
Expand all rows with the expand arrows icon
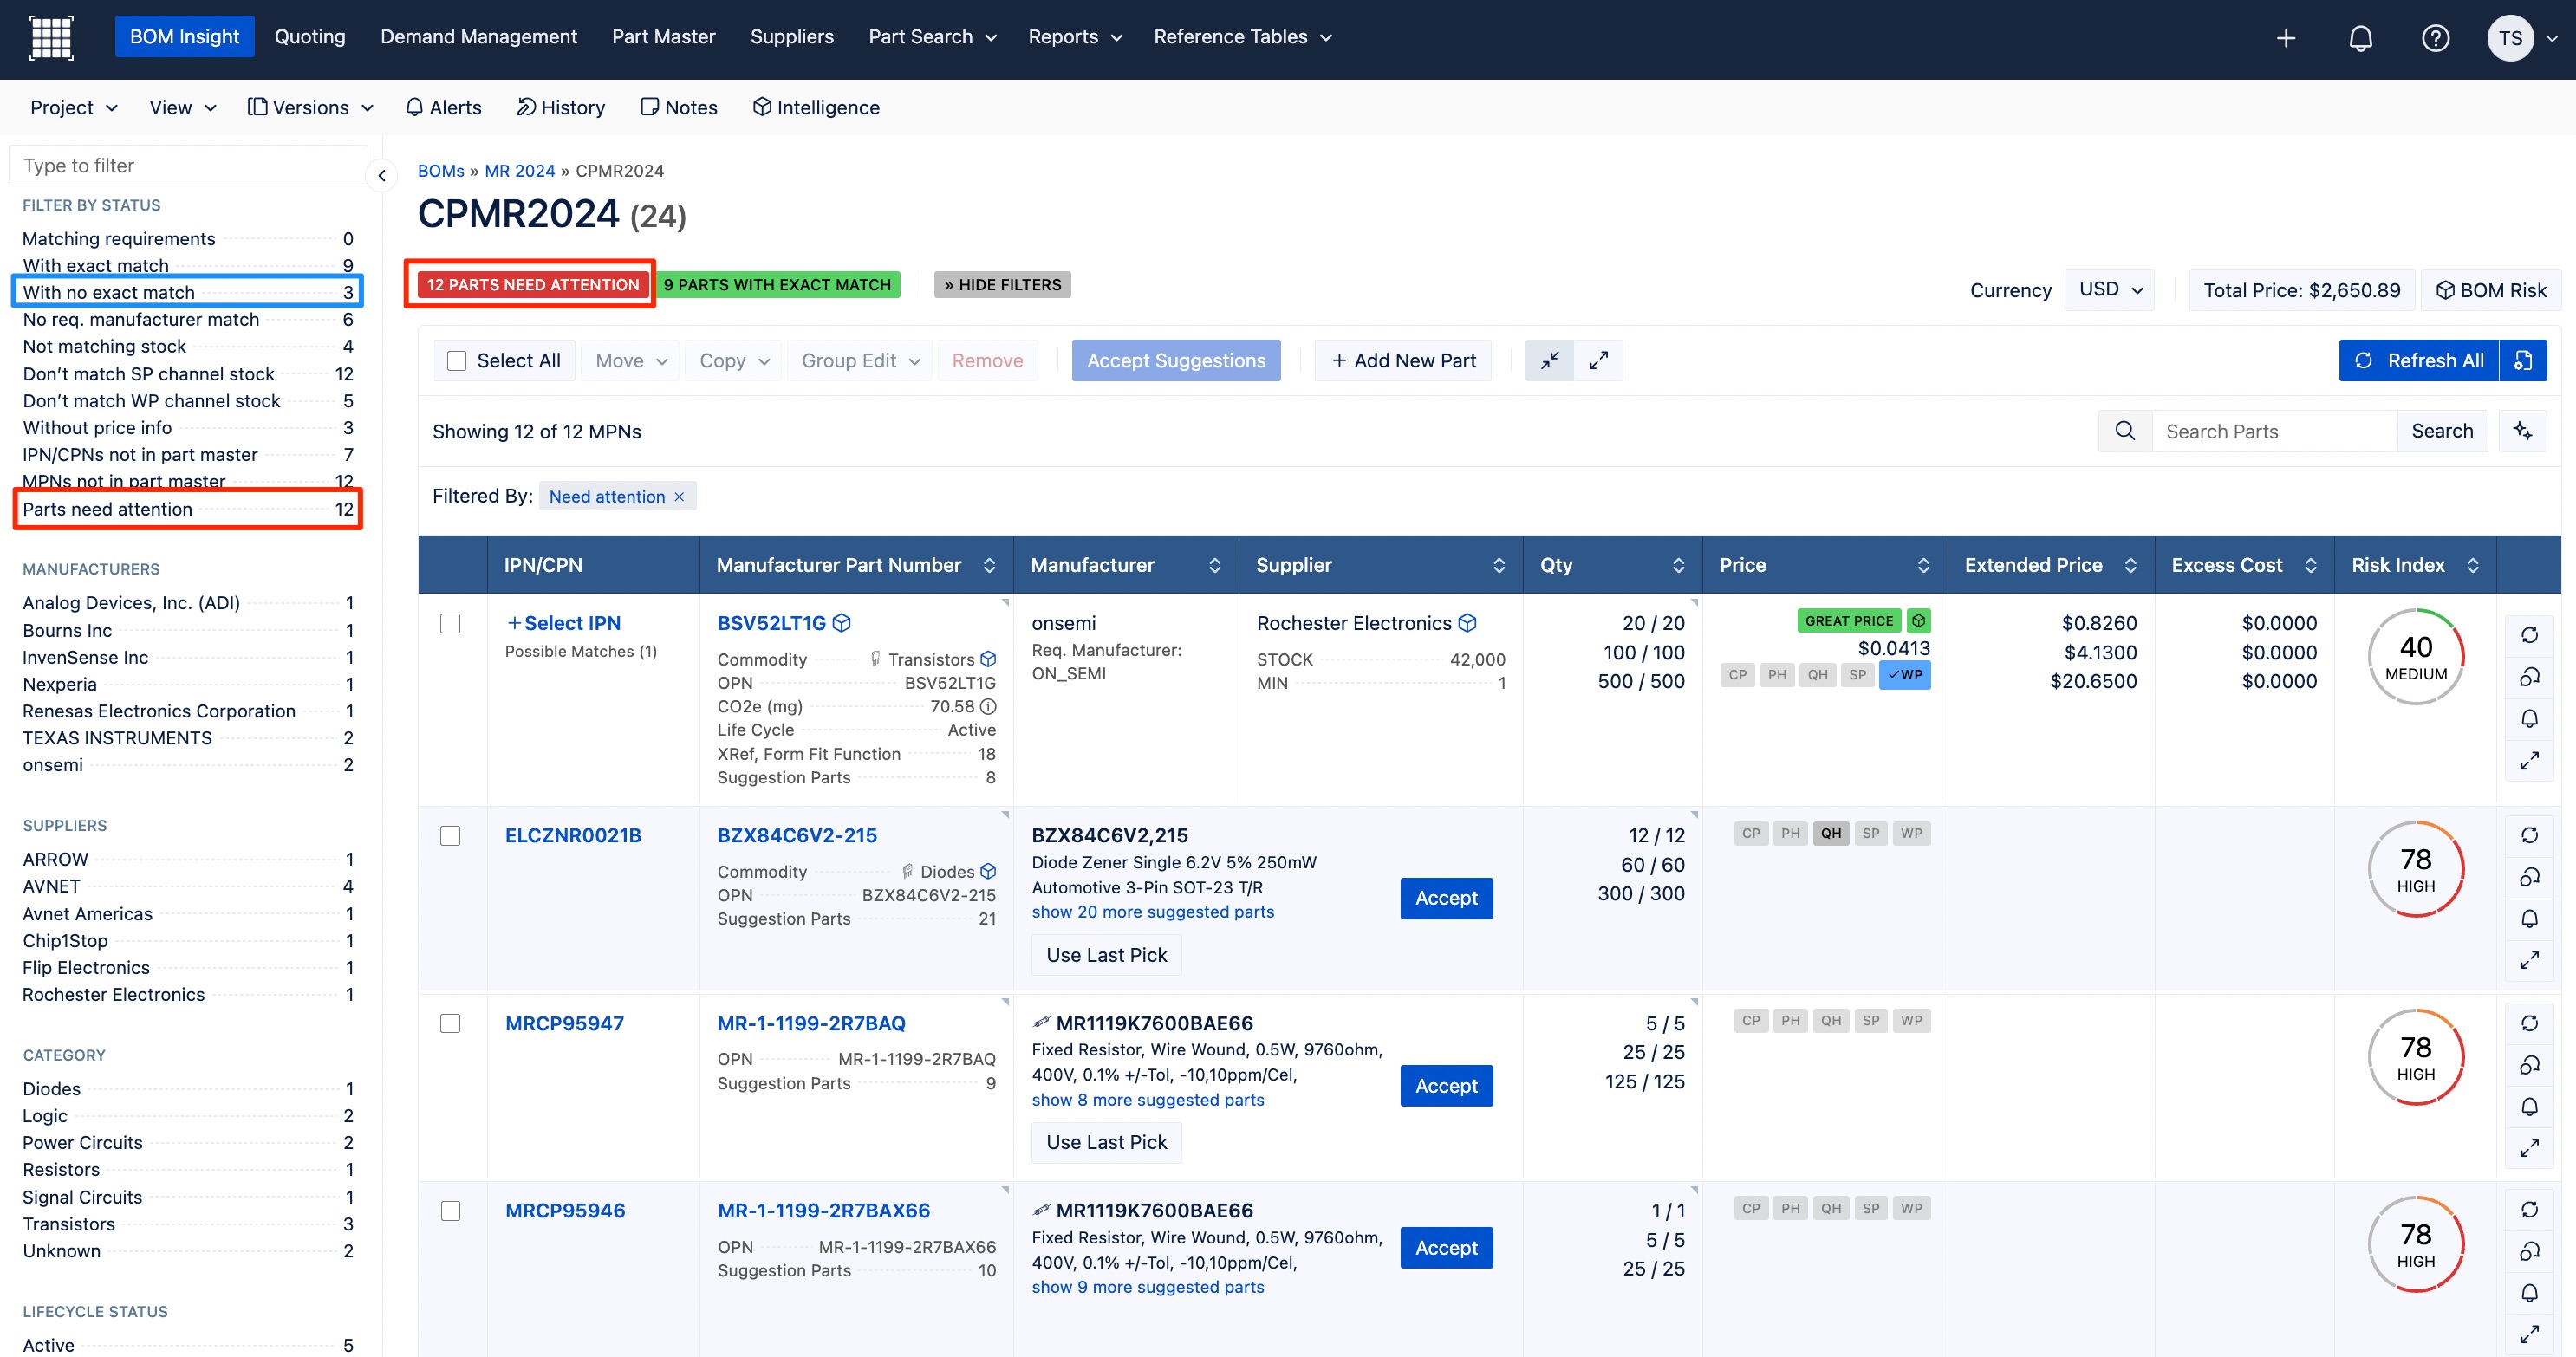point(1598,361)
